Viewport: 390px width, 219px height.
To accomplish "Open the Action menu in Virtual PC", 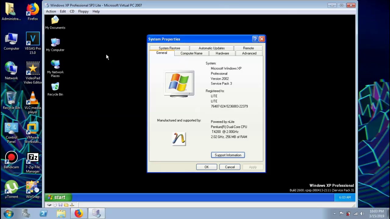I will point(51,11).
